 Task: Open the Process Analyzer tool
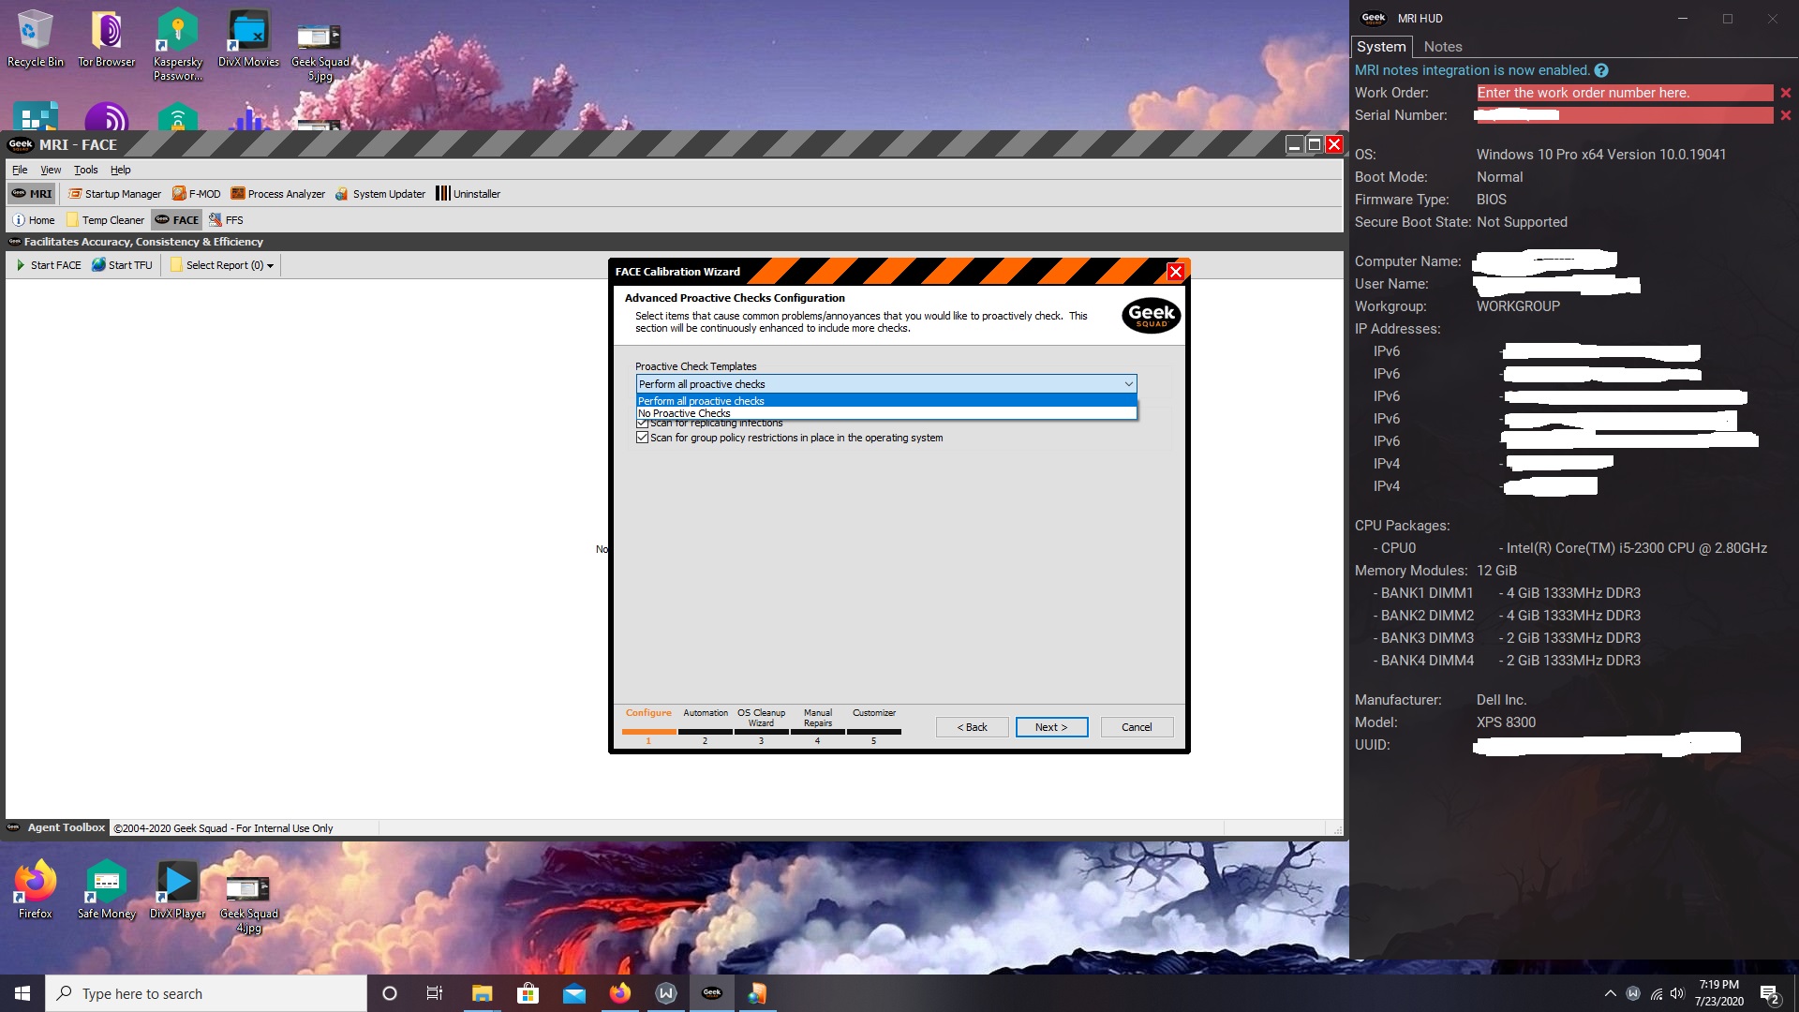[x=277, y=194]
